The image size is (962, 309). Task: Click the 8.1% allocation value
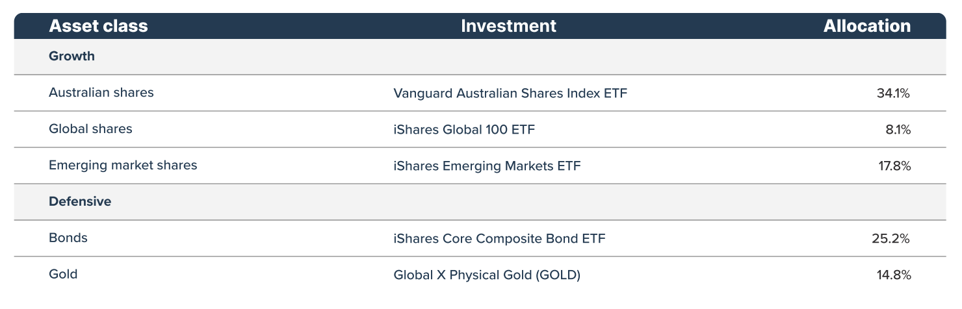pos(897,130)
